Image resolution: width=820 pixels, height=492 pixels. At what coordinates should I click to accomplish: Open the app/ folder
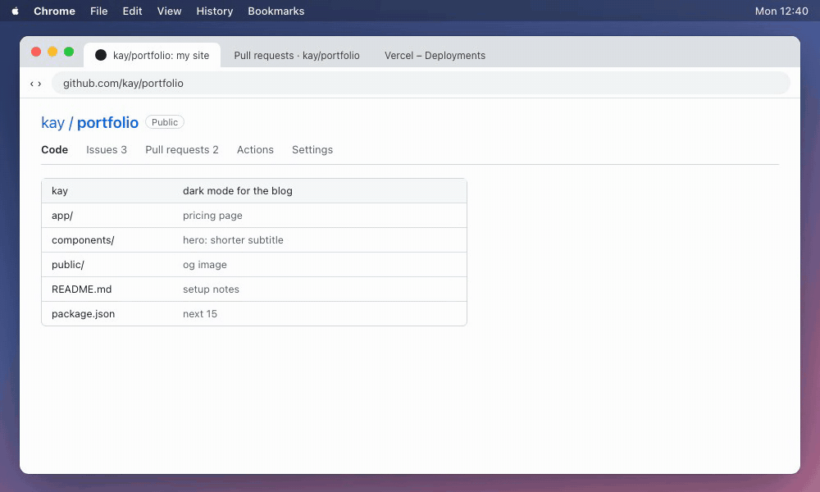coord(62,216)
